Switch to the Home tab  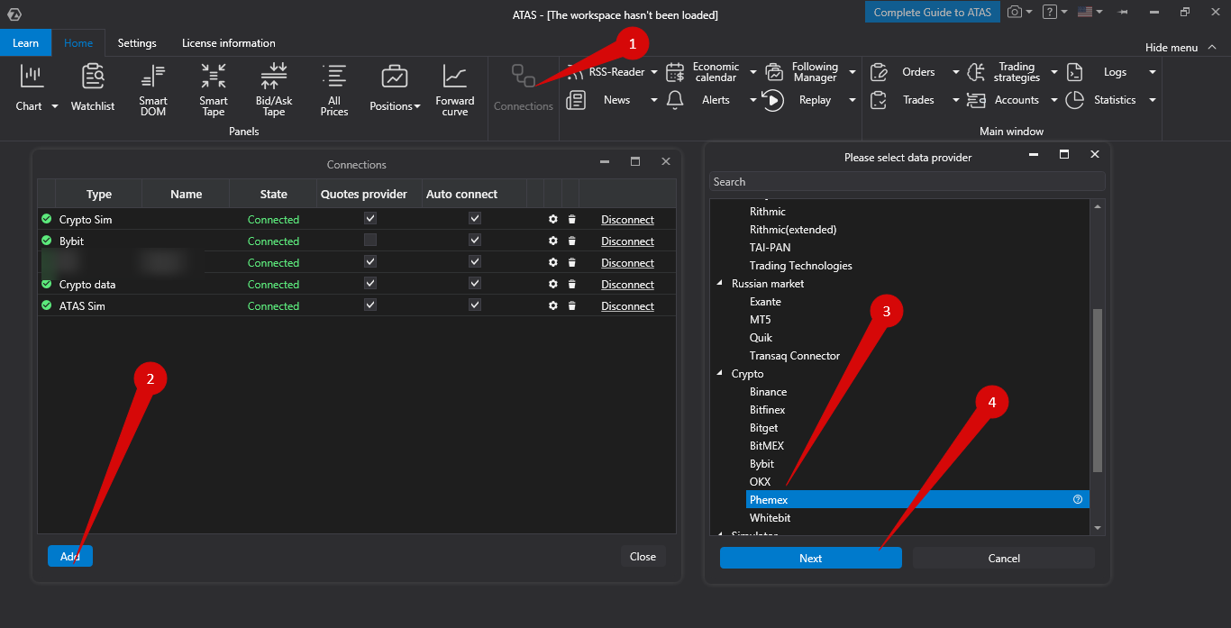(x=78, y=42)
